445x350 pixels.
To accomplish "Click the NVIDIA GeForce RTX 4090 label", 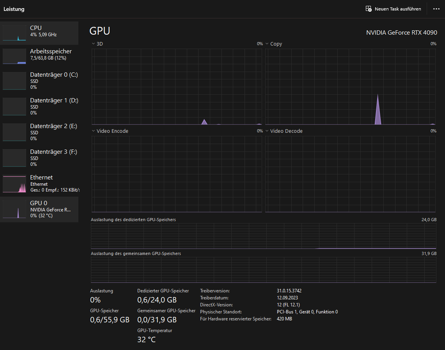I will (x=402, y=33).
